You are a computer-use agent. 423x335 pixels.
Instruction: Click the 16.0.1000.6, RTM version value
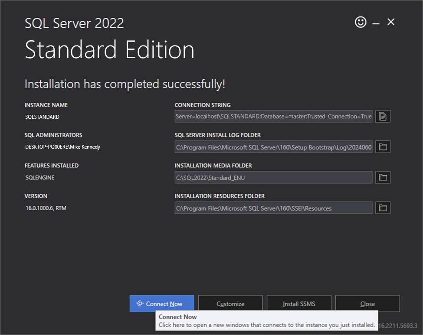(46, 208)
